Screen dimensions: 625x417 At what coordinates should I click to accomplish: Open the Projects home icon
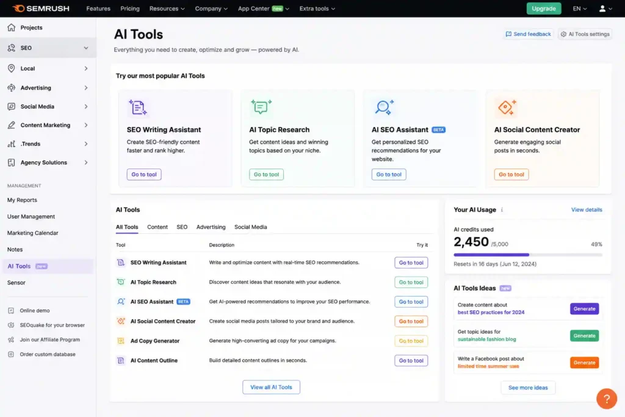pos(11,27)
